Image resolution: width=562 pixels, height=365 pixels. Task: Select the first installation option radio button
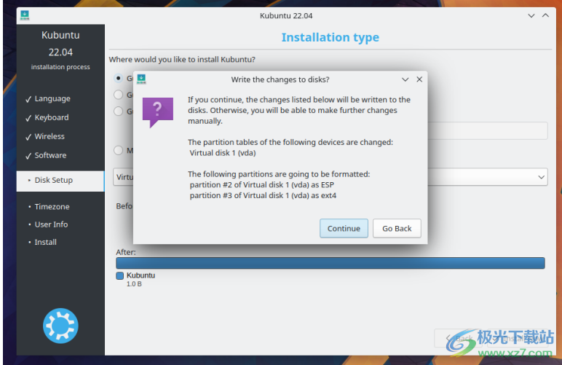click(118, 78)
